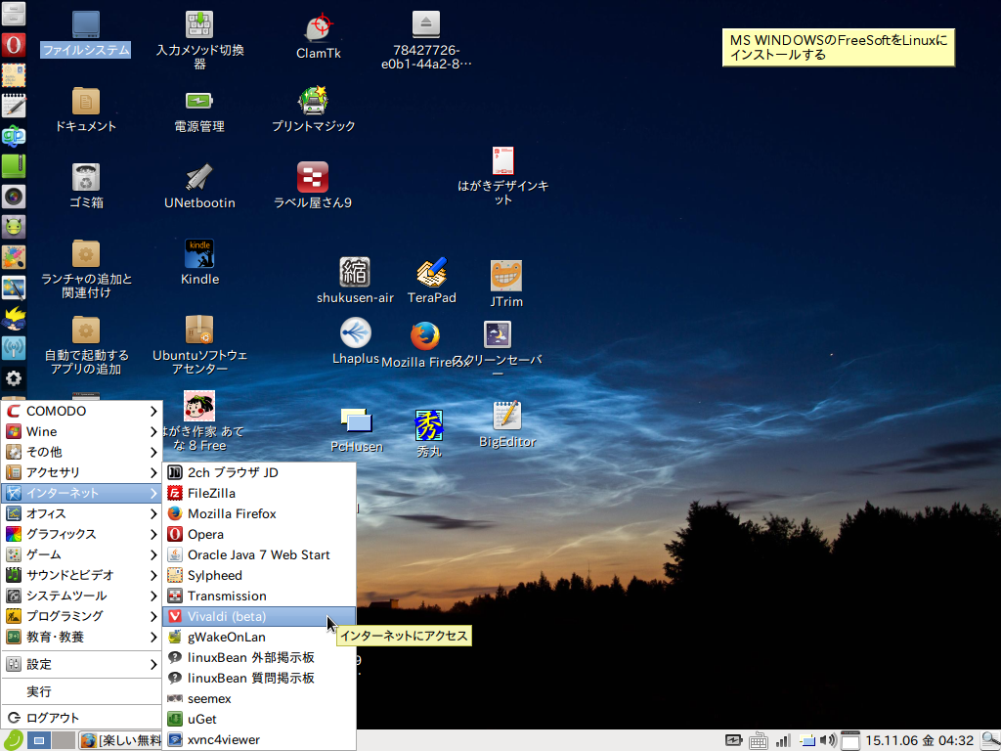Click the clock showing 15.11.06 04:32
This screenshot has width=1001, height=751.
(x=919, y=740)
